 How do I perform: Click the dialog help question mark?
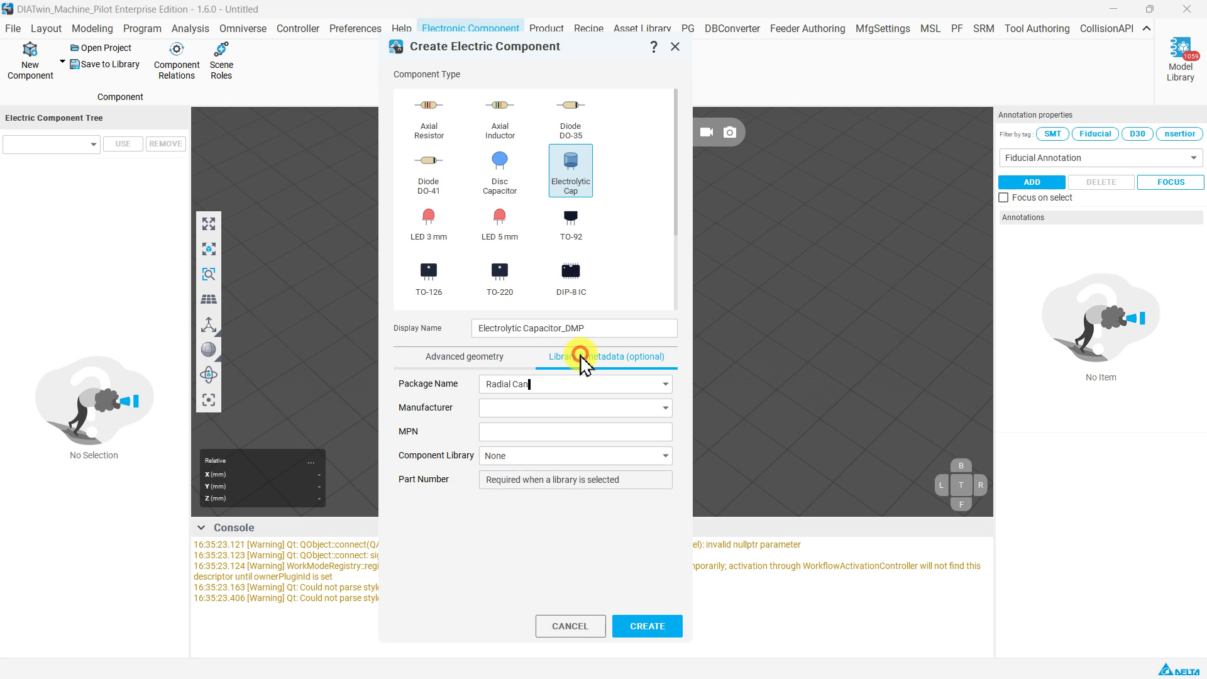pyautogui.click(x=654, y=47)
